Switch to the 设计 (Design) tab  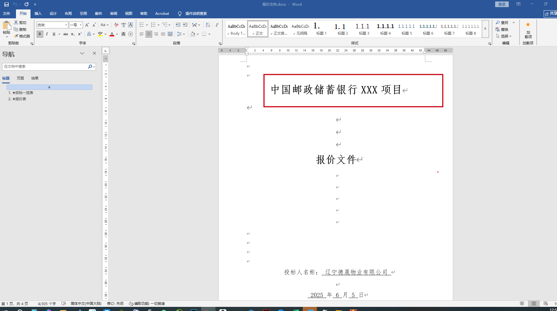point(53,14)
